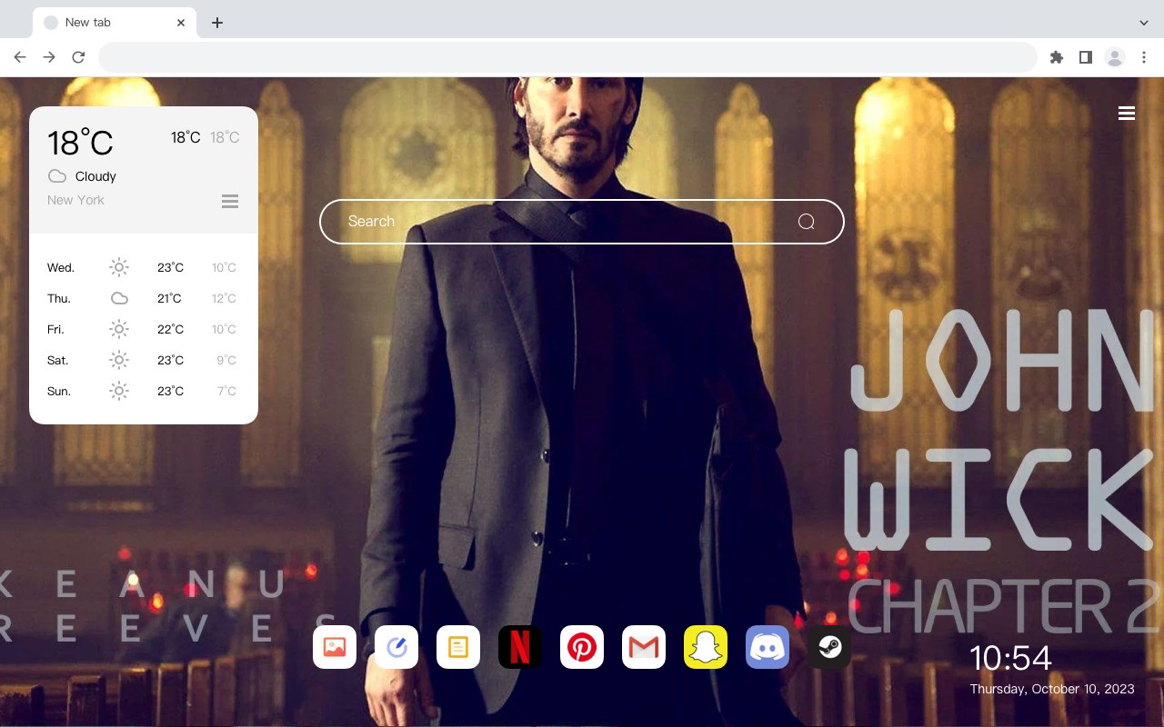Select the Fri. forecast row
1164x727 pixels.
[x=144, y=329]
